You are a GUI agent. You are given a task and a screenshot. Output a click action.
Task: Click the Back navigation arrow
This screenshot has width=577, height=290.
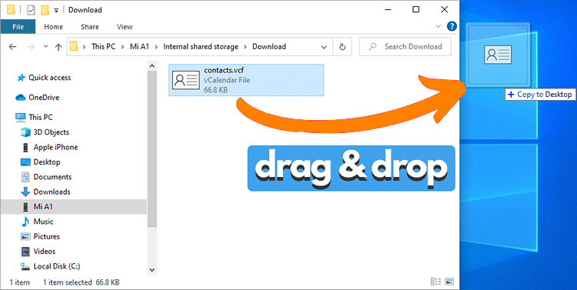click(12, 47)
